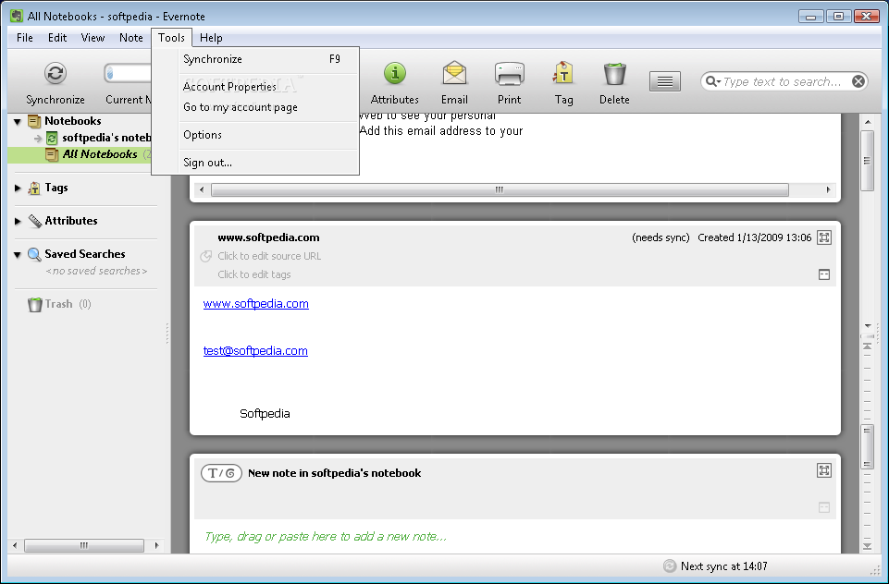Click the Delete trash toolbar icon
Viewport: 889px width, 584px height.
coord(614,74)
